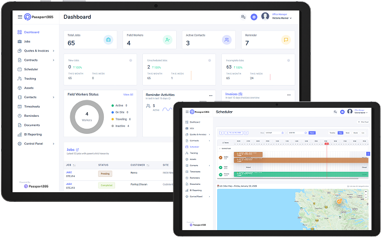Screen dimensions: 381x237
Task: Click View All in Field Workers Status
Action: [128, 94]
